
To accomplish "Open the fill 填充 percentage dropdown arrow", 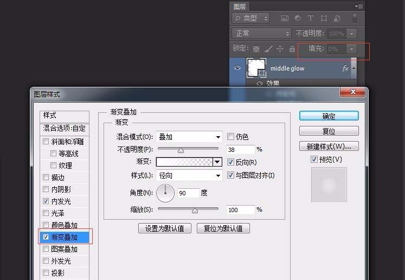I will tap(352, 49).
